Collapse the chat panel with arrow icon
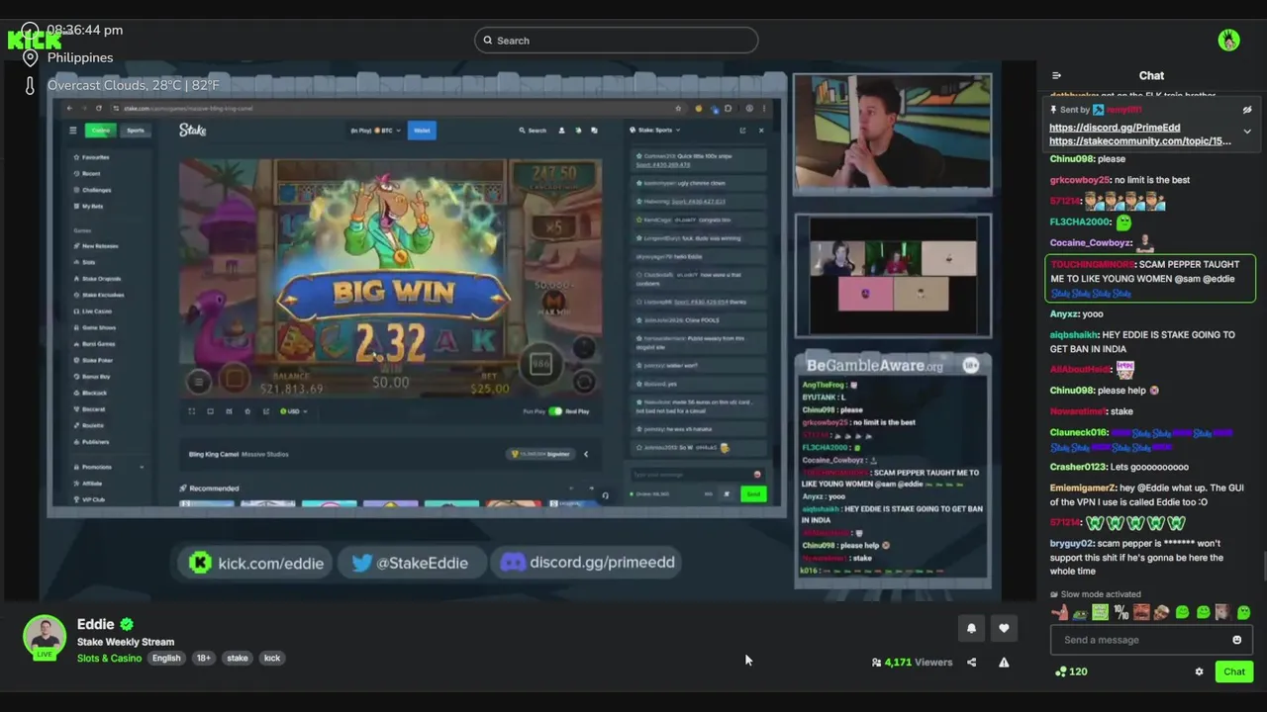Viewport: 1267px width, 712px height. (1056, 75)
